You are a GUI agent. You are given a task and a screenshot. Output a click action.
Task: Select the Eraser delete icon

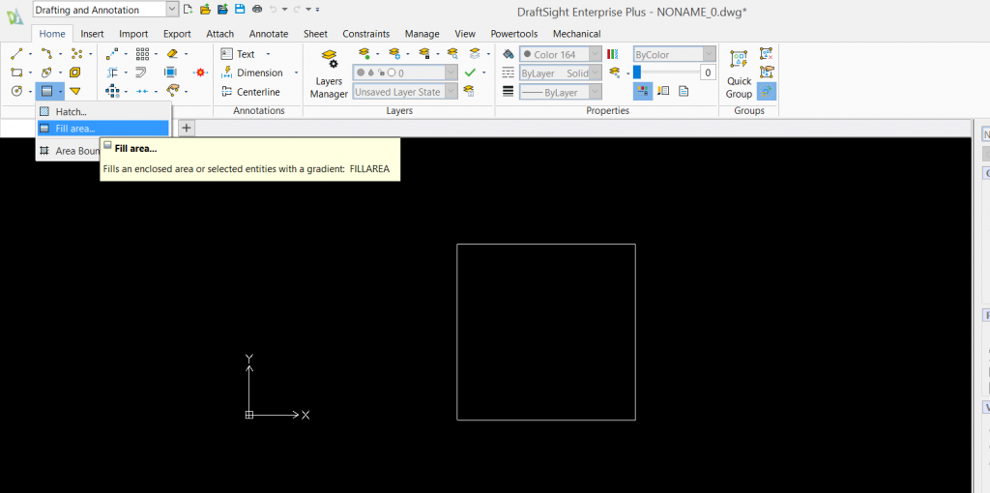click(x=172, y=54)
